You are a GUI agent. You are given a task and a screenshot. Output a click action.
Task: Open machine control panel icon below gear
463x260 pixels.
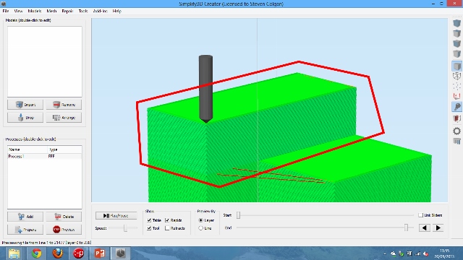pyautogui.click(x=456, y=142)
